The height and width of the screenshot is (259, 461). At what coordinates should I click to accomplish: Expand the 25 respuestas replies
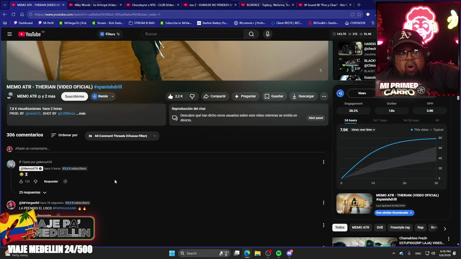coord(33,192)
